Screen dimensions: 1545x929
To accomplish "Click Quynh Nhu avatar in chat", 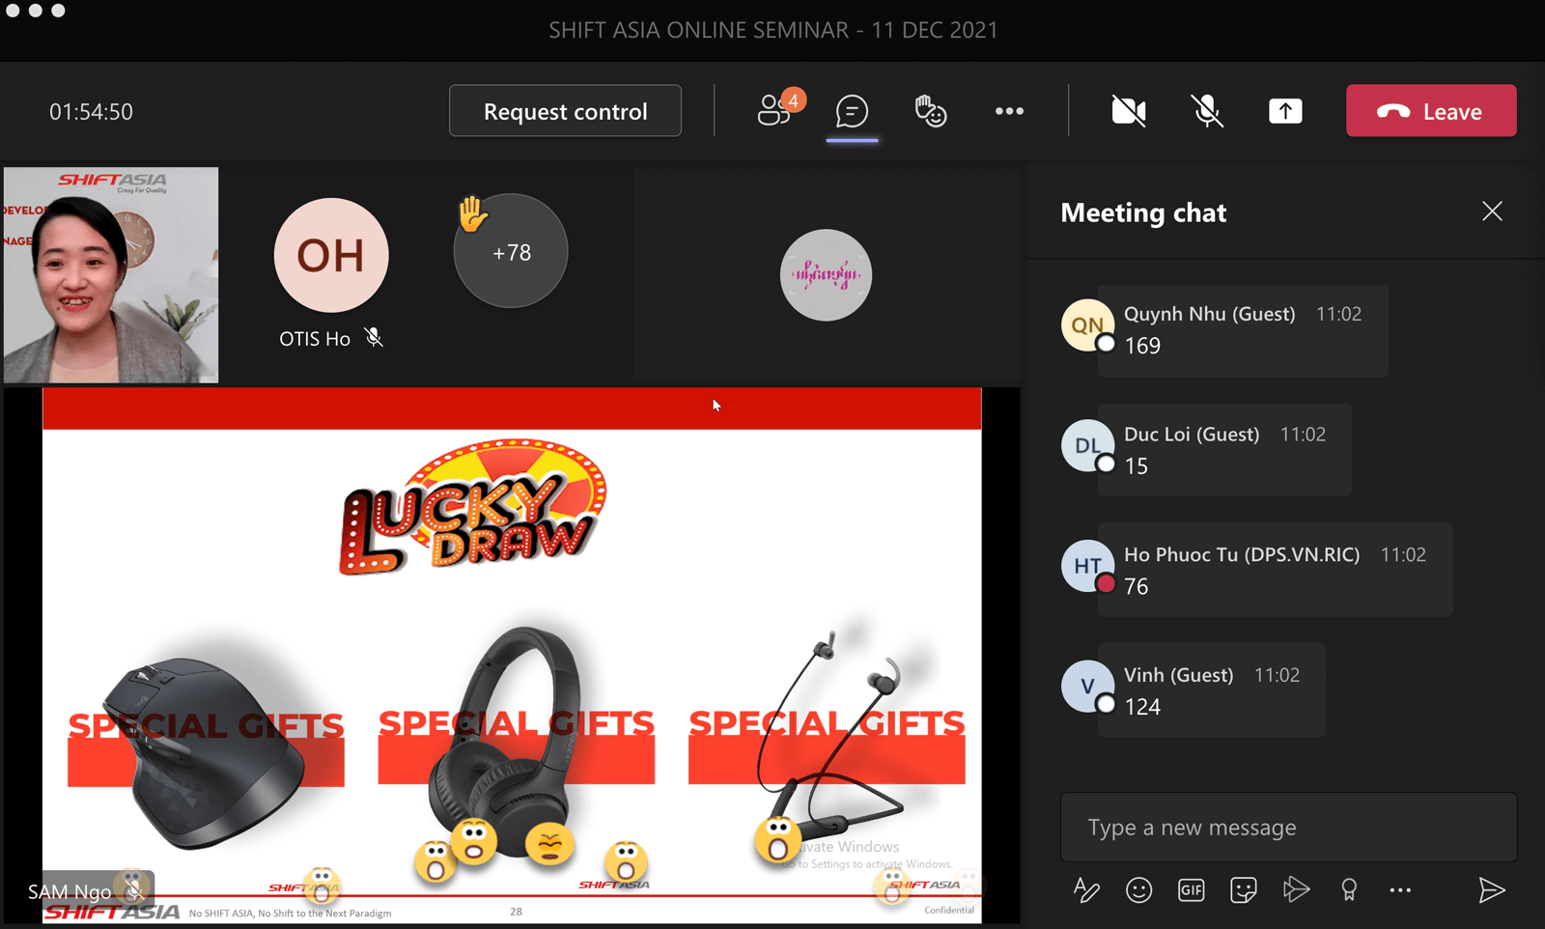I will click(x=1087, y=325).
